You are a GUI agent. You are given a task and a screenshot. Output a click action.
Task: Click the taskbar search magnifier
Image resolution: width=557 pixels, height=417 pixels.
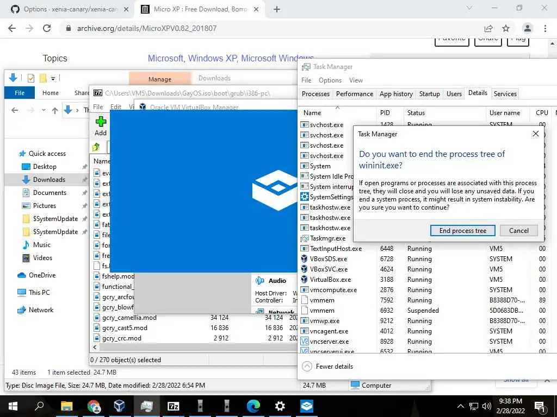point(39,406)
